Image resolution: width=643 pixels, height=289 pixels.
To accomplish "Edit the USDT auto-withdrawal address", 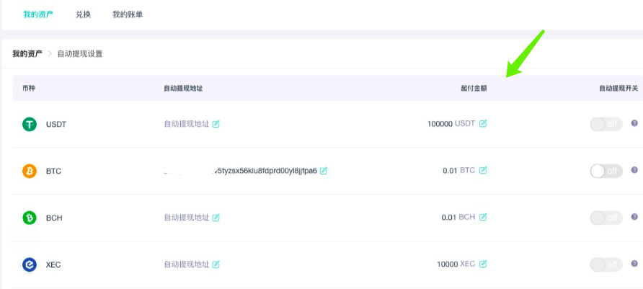I will point(216,124).
